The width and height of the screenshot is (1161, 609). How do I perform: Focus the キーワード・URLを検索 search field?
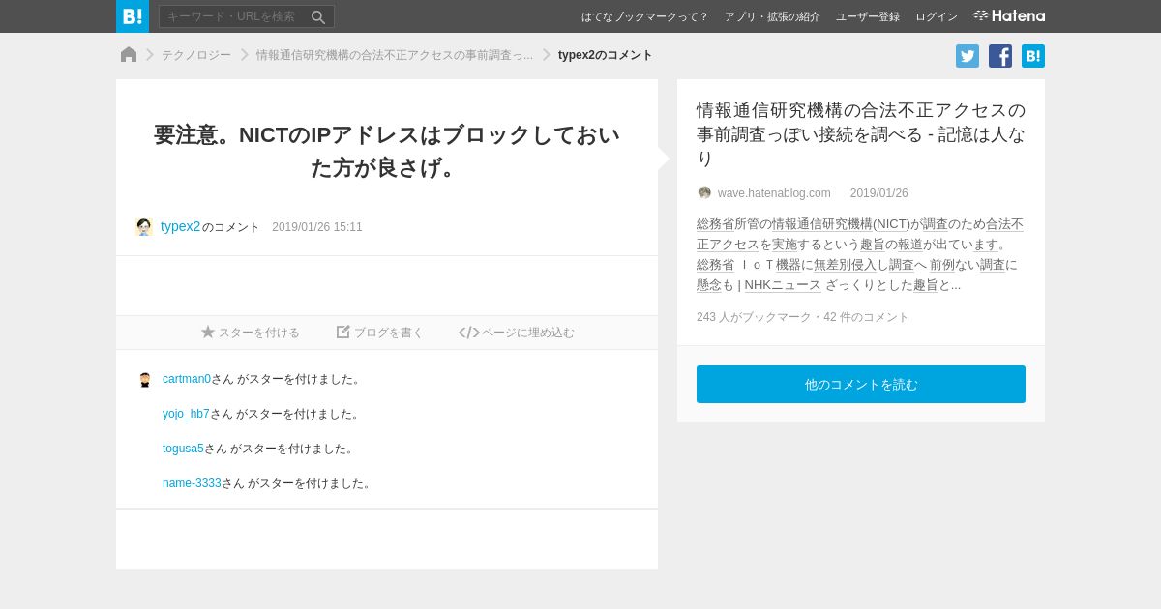[x=247, y=16]
